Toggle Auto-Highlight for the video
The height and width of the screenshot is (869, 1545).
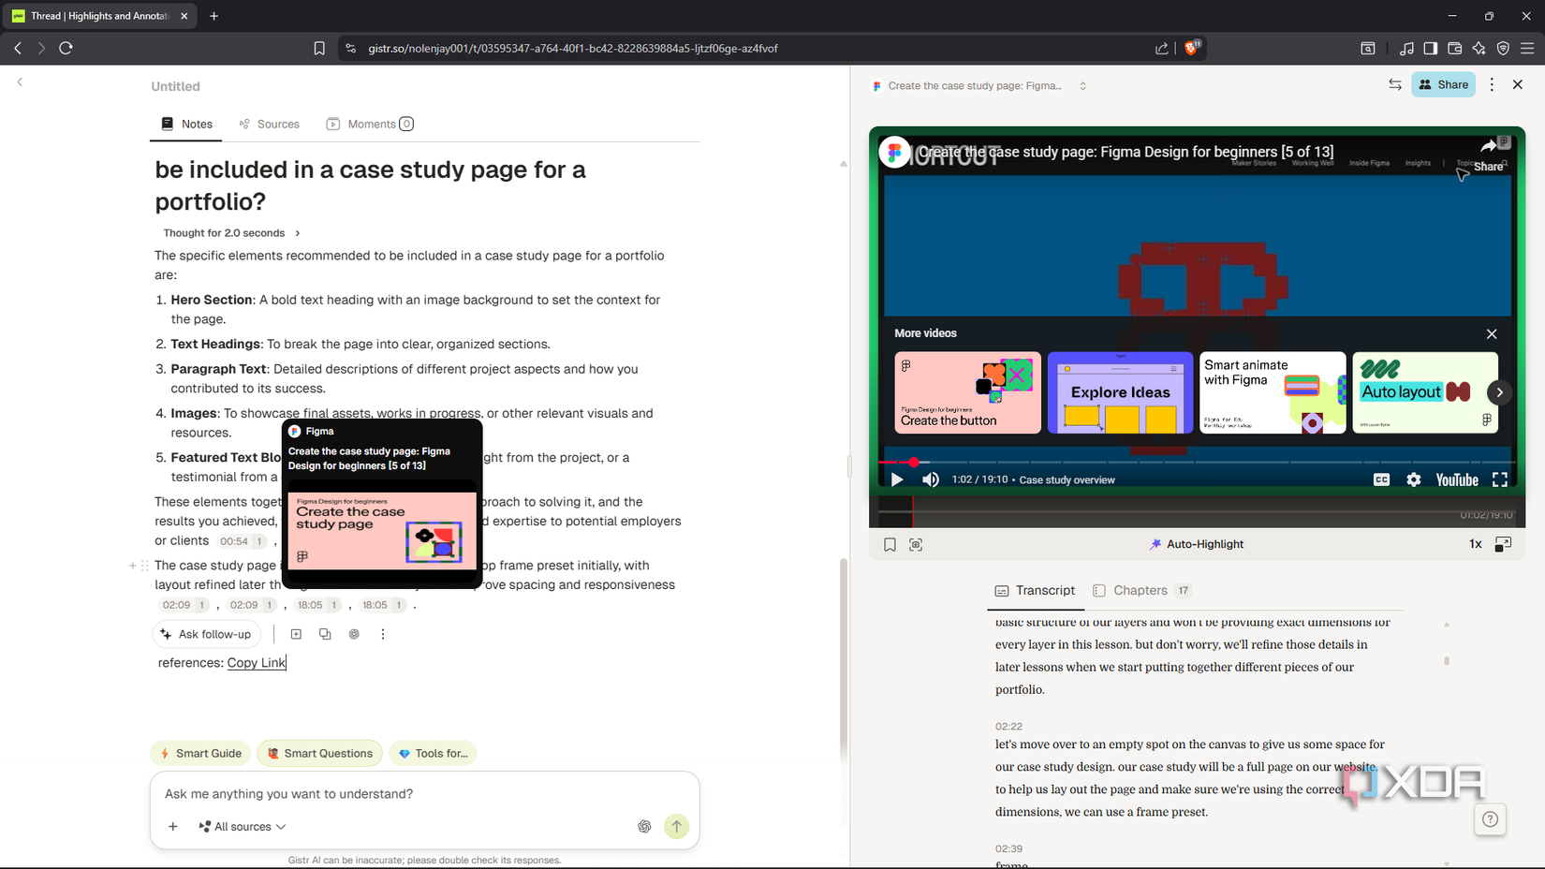pos(1196,543)
